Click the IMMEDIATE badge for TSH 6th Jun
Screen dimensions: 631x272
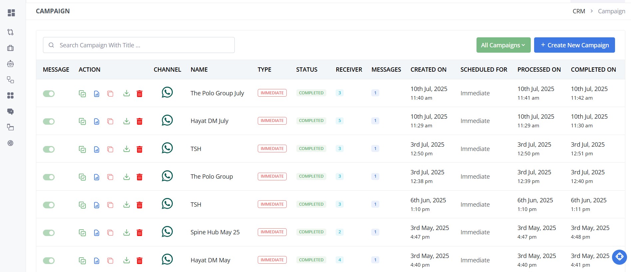click(x=272, y=204)
